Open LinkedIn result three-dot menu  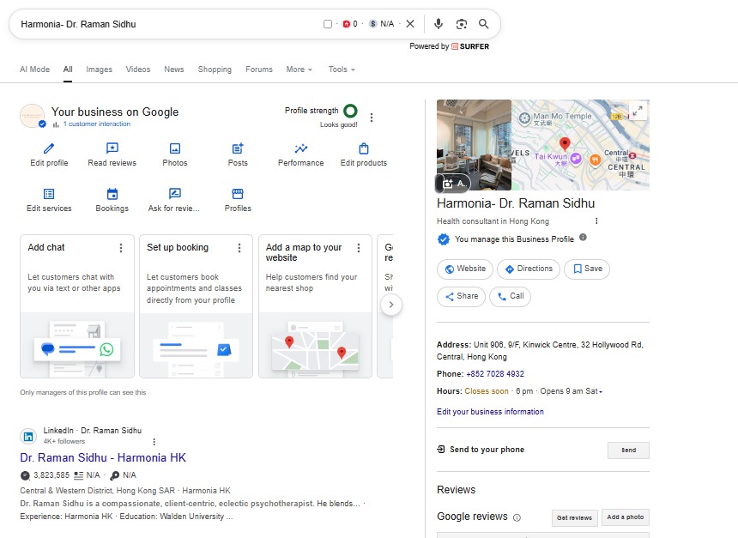pyautogui.click(x=154, y=442)
